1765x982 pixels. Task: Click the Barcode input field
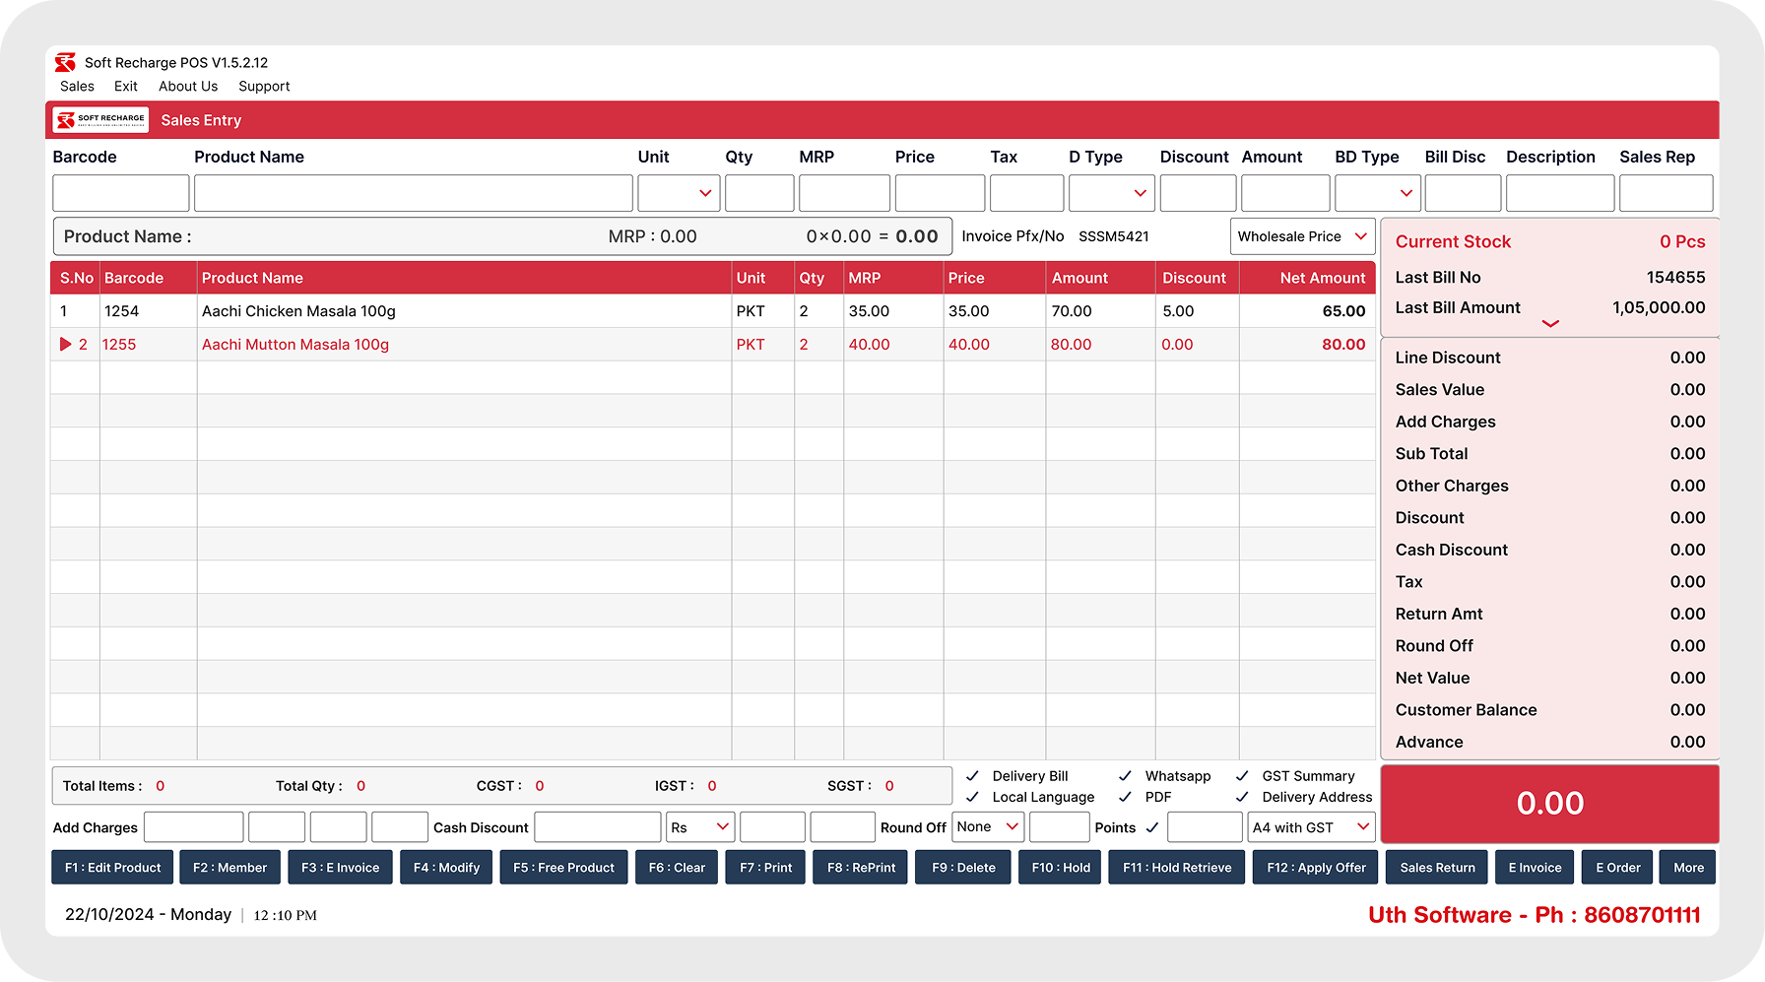point(120,193)
